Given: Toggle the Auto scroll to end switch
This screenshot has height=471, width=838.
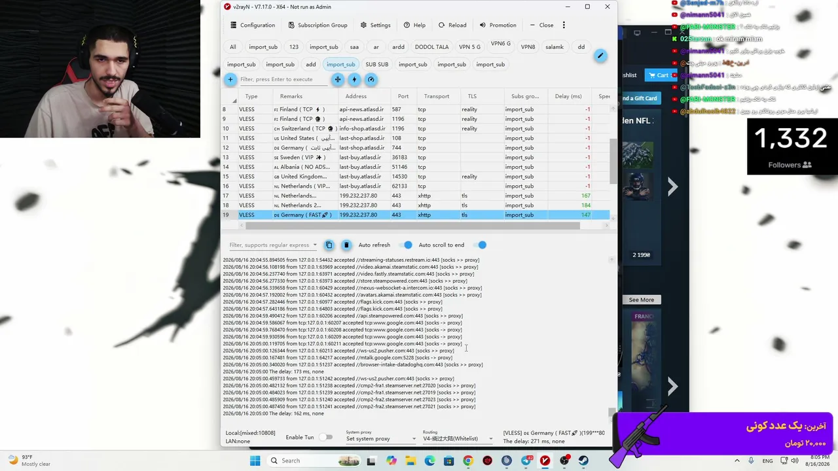Looking at the screenshot, I should (481, 245).
